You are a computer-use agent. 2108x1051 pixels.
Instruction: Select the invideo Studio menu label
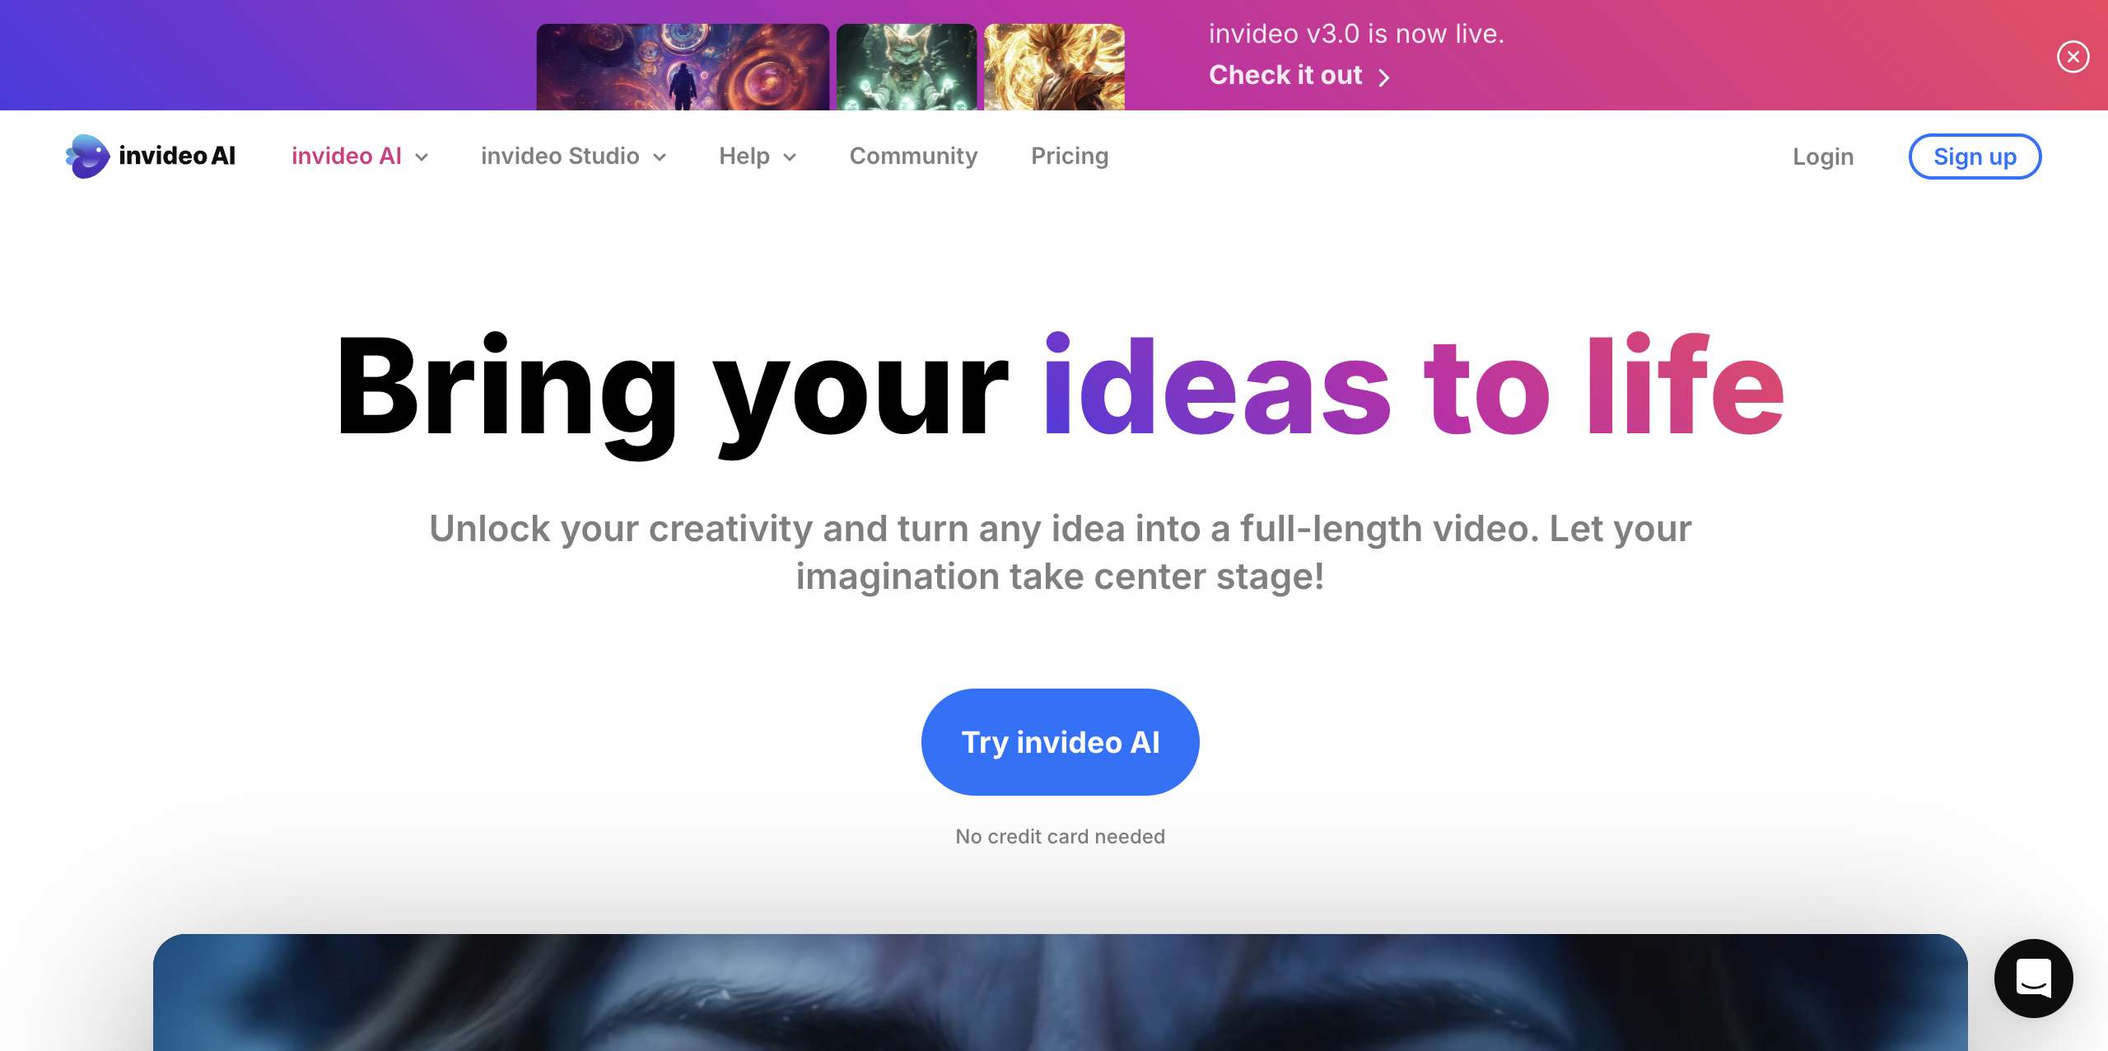(560, 156)
